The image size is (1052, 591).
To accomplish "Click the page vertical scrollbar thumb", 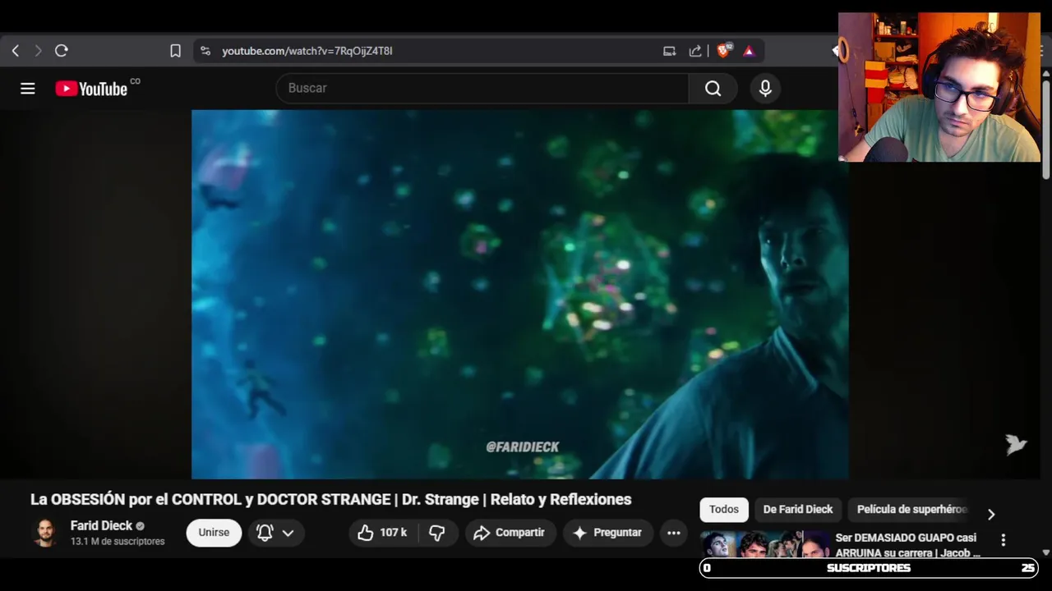I will pos(1045,129).
